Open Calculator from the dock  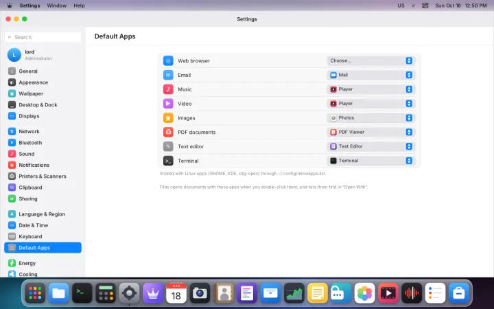click(106, 293)
